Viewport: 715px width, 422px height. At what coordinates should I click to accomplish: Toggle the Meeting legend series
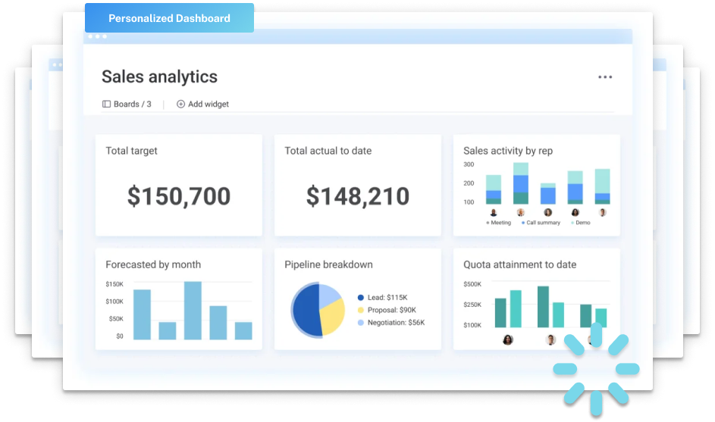point(499,223)
